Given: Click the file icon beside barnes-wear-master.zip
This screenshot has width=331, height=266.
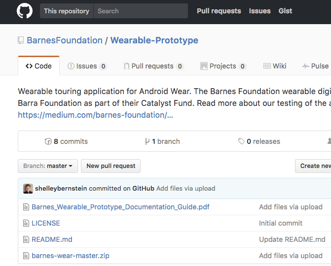Looking at the screenshot, I should pos(27,256).
